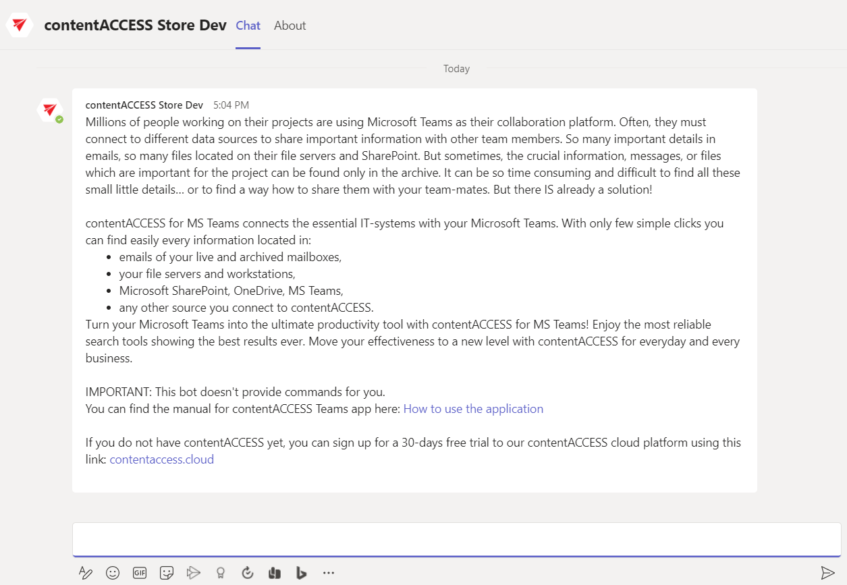The width and height of the screenshot is (847, 585).
Task: Open the Format text options
Action: 86,573
